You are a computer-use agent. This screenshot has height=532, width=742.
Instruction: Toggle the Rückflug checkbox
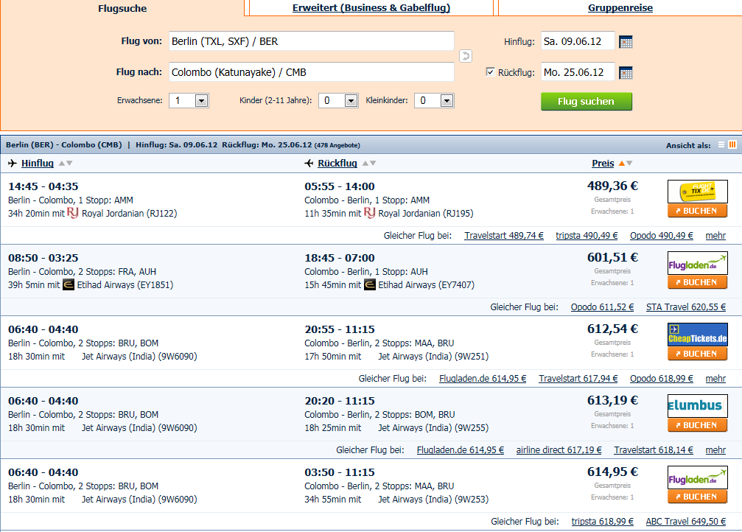[x=490, y=72]
